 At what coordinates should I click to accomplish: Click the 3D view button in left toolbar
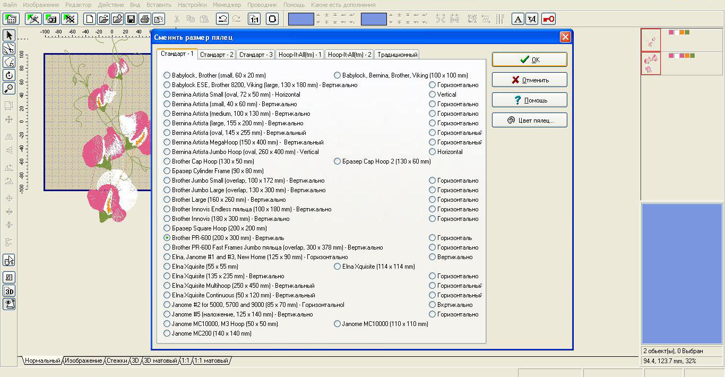[x=9, y=291]
